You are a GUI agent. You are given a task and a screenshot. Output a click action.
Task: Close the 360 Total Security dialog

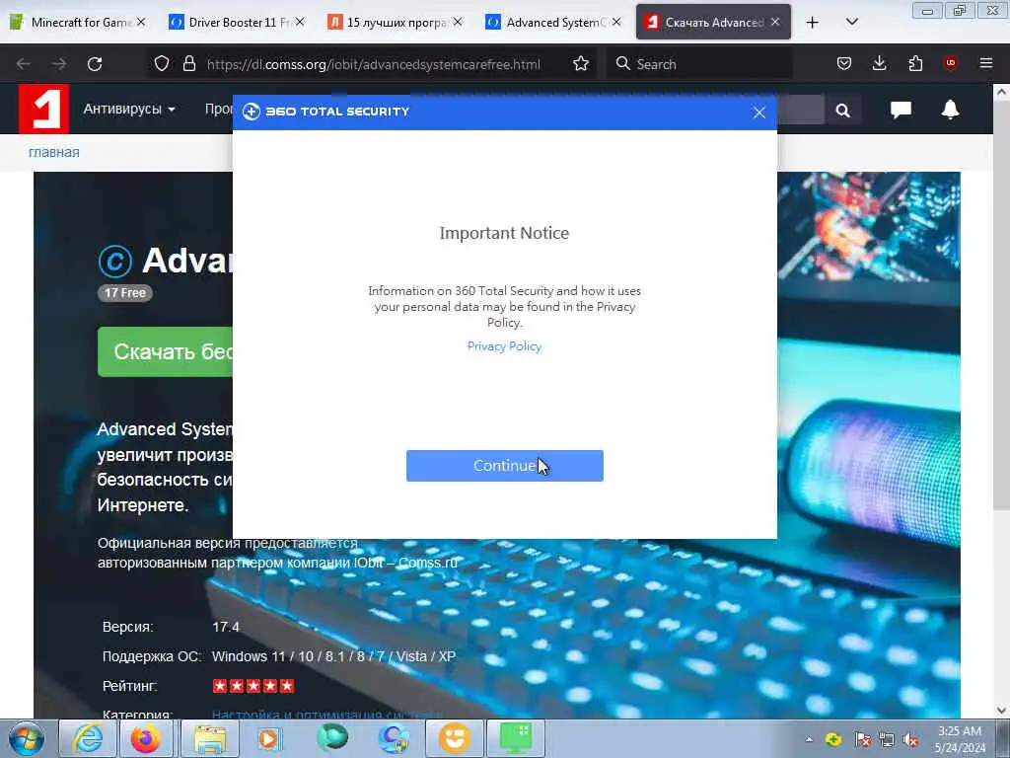click(x=759, y=113)
